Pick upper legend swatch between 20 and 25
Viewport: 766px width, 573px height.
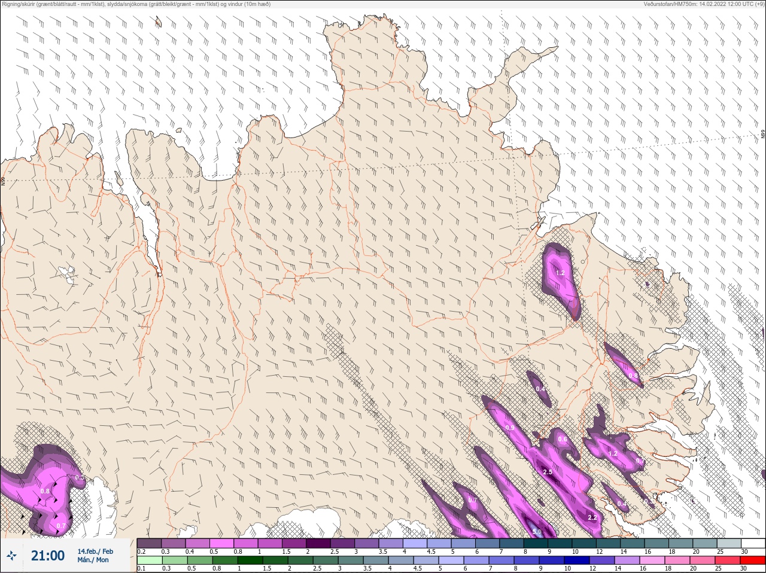tap(704, 543)
